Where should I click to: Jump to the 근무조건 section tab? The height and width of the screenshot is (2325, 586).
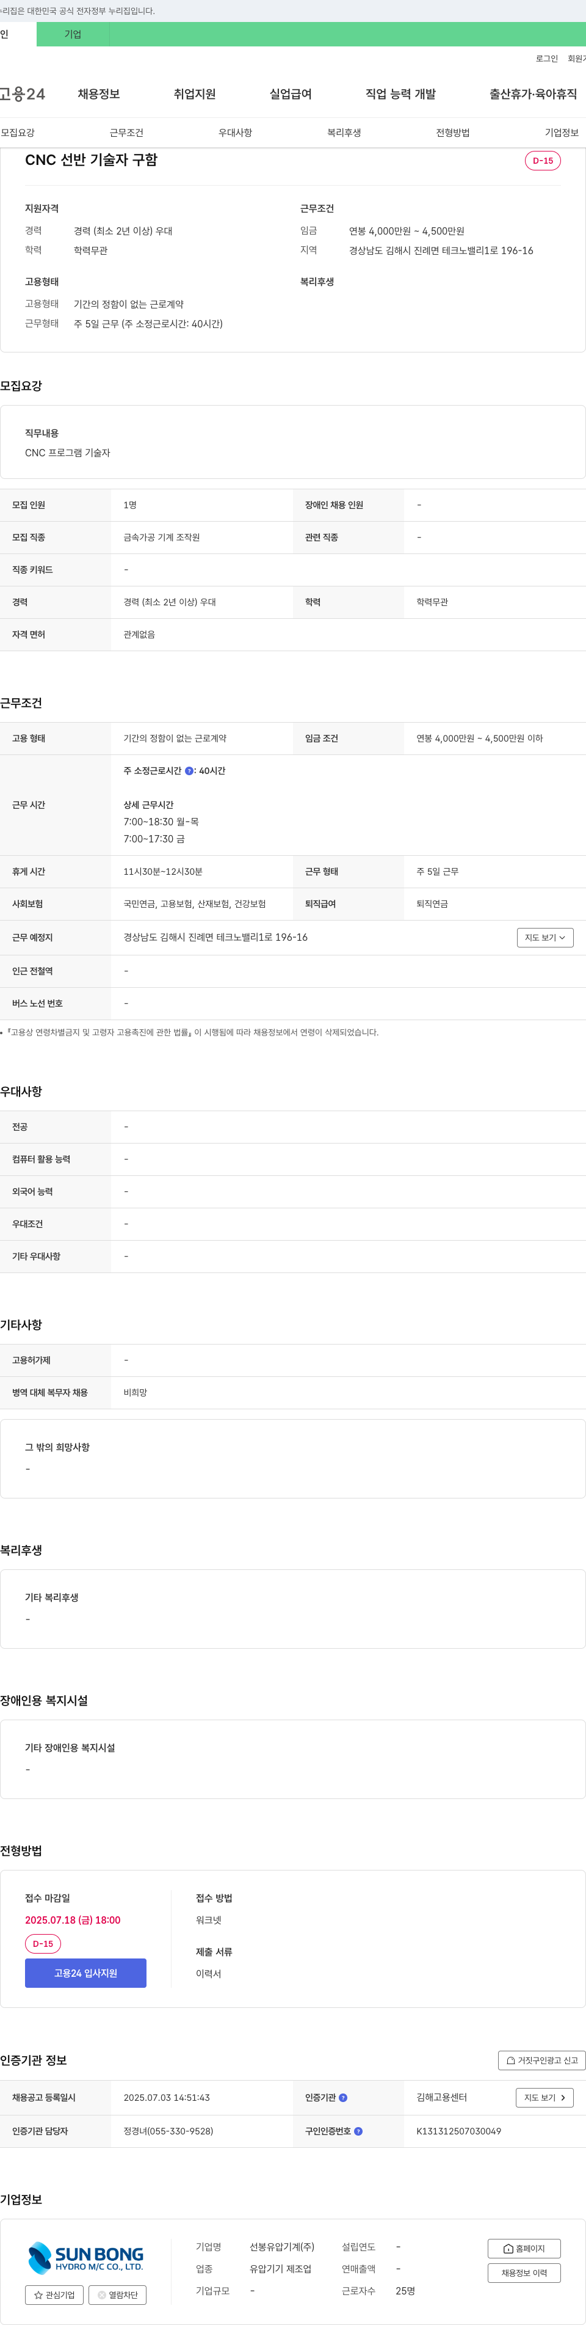click(126, 133)
